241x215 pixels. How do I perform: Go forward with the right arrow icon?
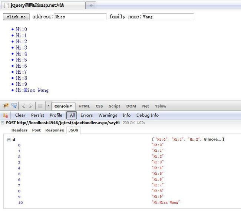[x=31, y=106]
